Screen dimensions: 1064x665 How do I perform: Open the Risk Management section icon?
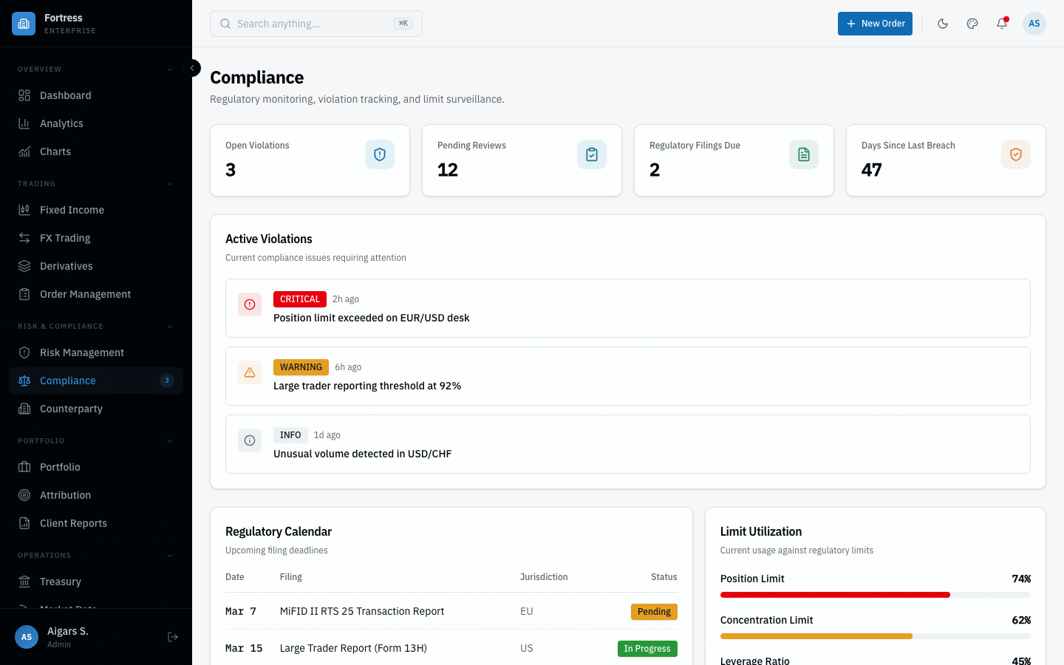tap(24, 352)
